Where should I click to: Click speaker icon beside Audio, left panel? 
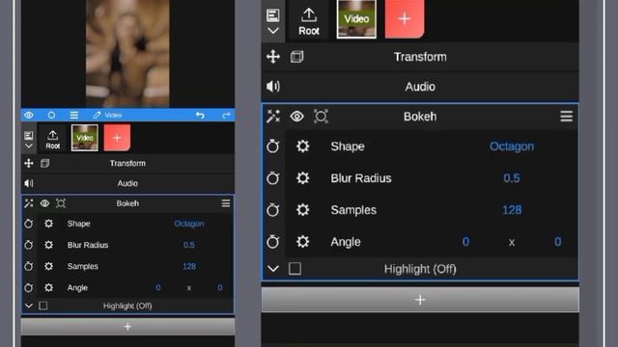[29, 183]
